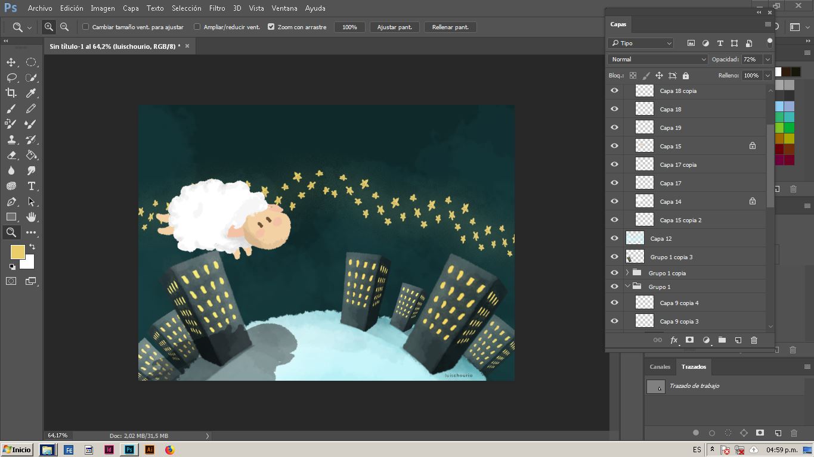Select the Eyedropper tool

[x=31, y=93]
